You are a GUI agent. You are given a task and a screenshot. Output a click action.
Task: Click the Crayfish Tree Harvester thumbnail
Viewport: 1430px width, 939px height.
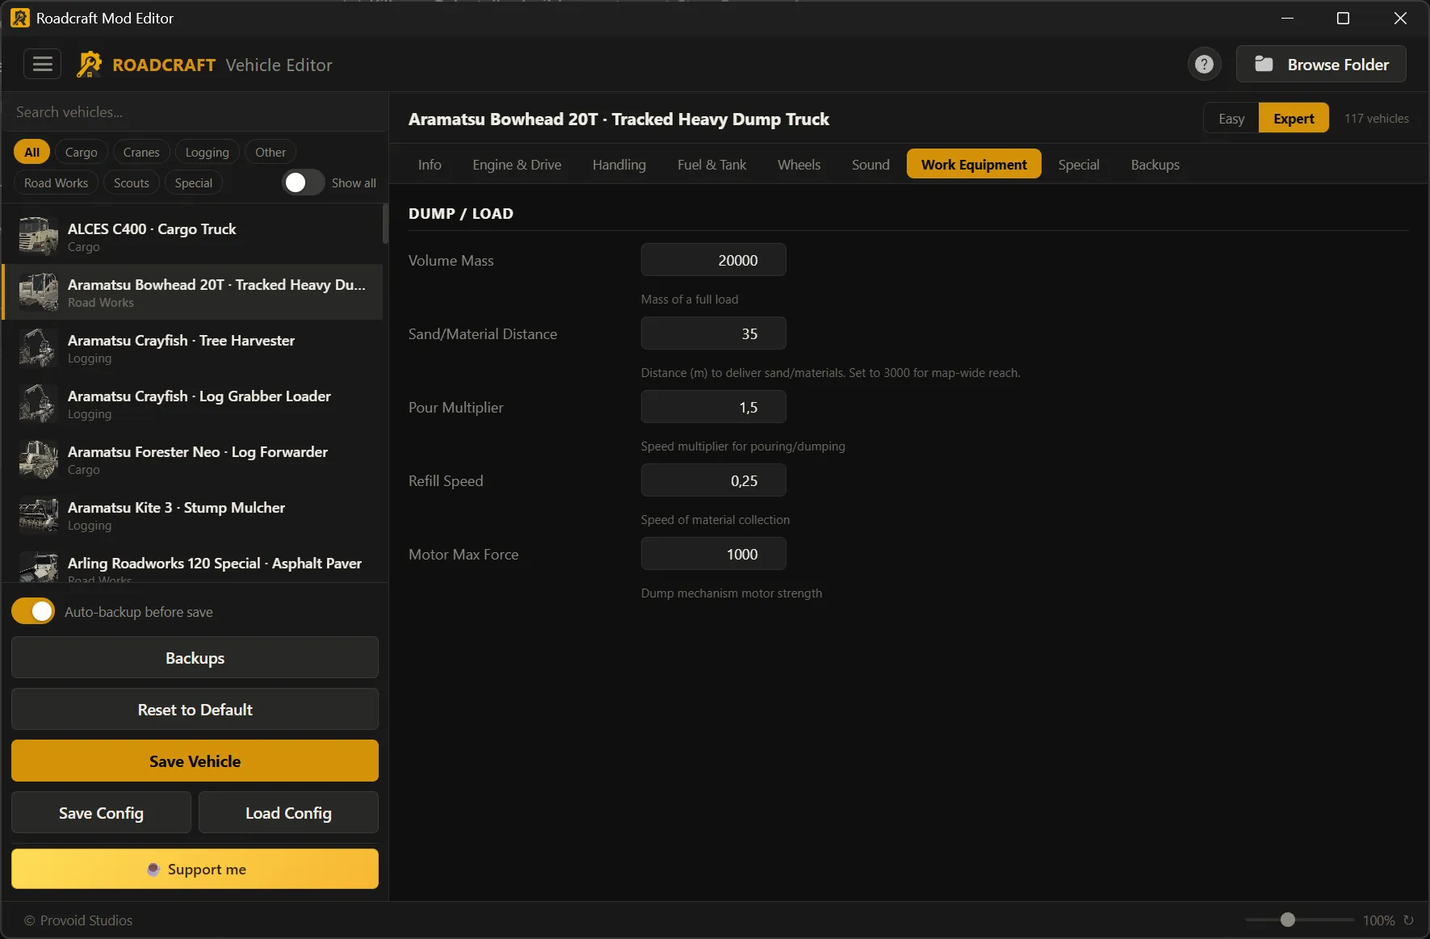38,348
